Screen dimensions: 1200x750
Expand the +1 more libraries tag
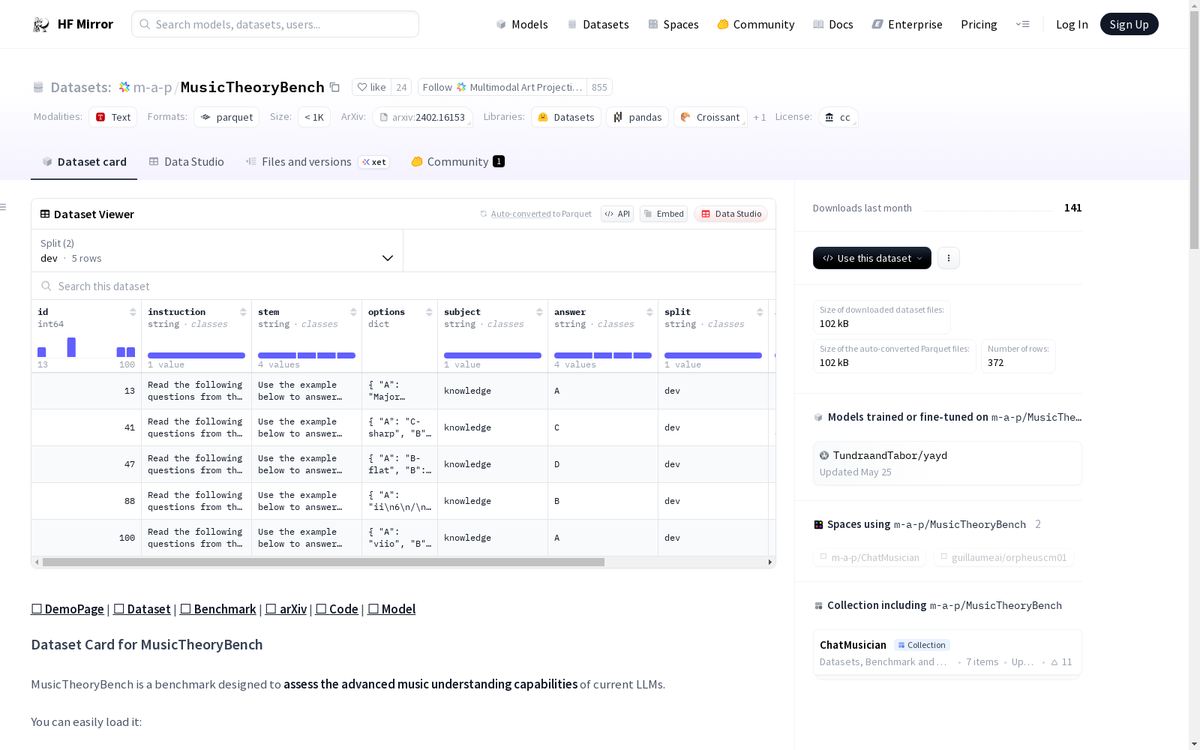pyautogui.click(x=760, y=118)
